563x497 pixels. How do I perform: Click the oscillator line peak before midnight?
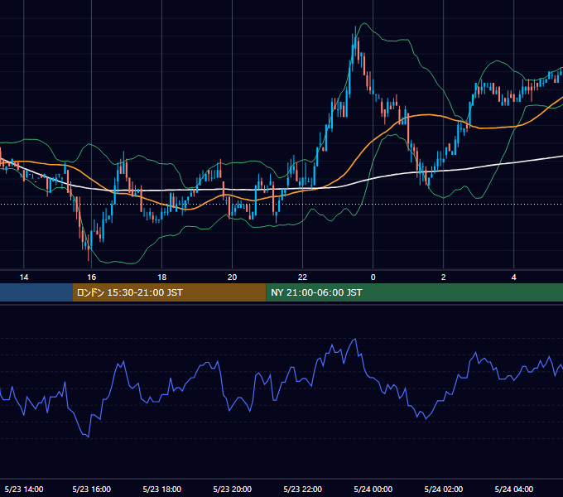(355, 339)
